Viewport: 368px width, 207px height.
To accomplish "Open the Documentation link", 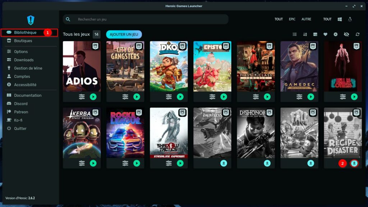I will tap(28, 95).
